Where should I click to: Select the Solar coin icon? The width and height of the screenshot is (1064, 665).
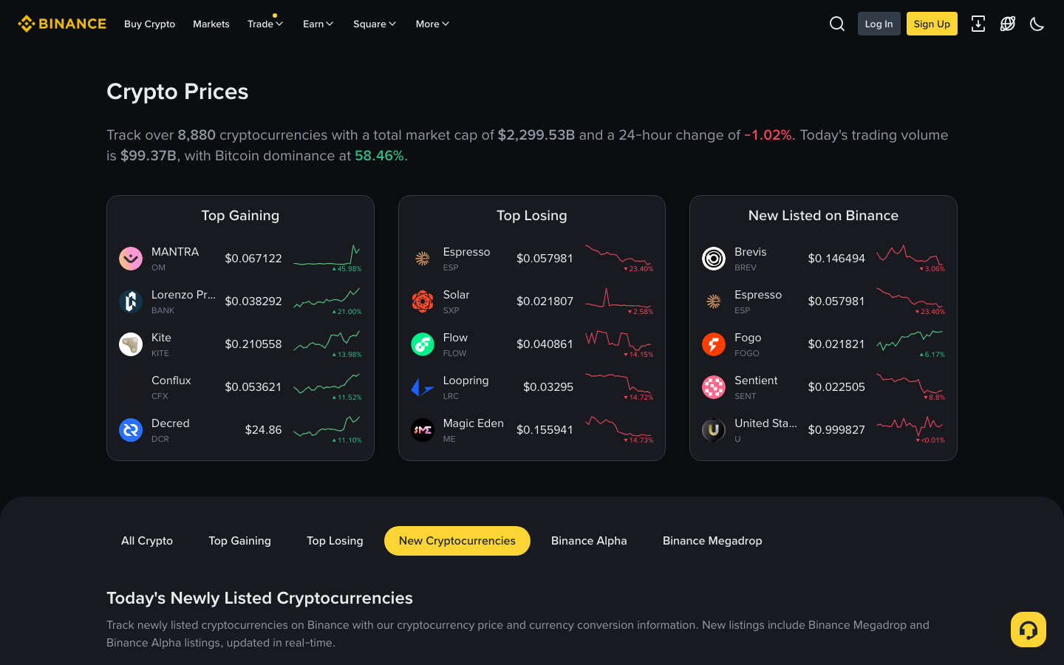click(422, 301)
